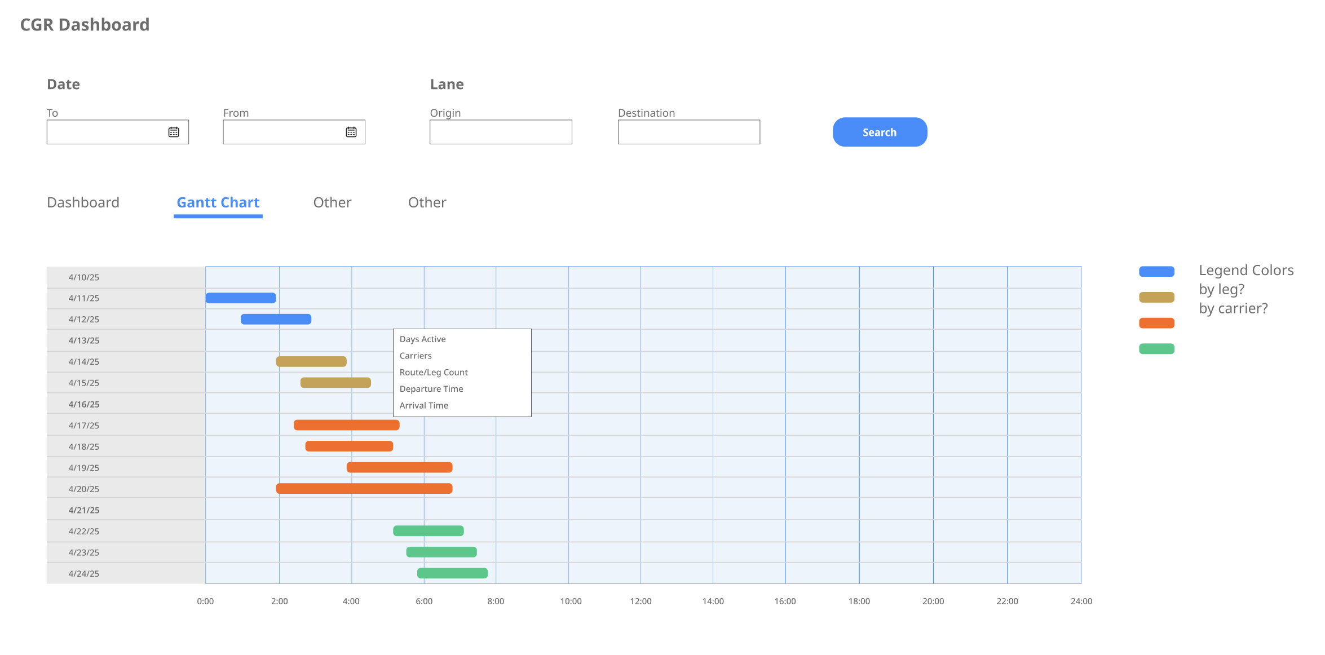
Task: Open the calendar picker in the From field
Action: [x=351, y=132]
